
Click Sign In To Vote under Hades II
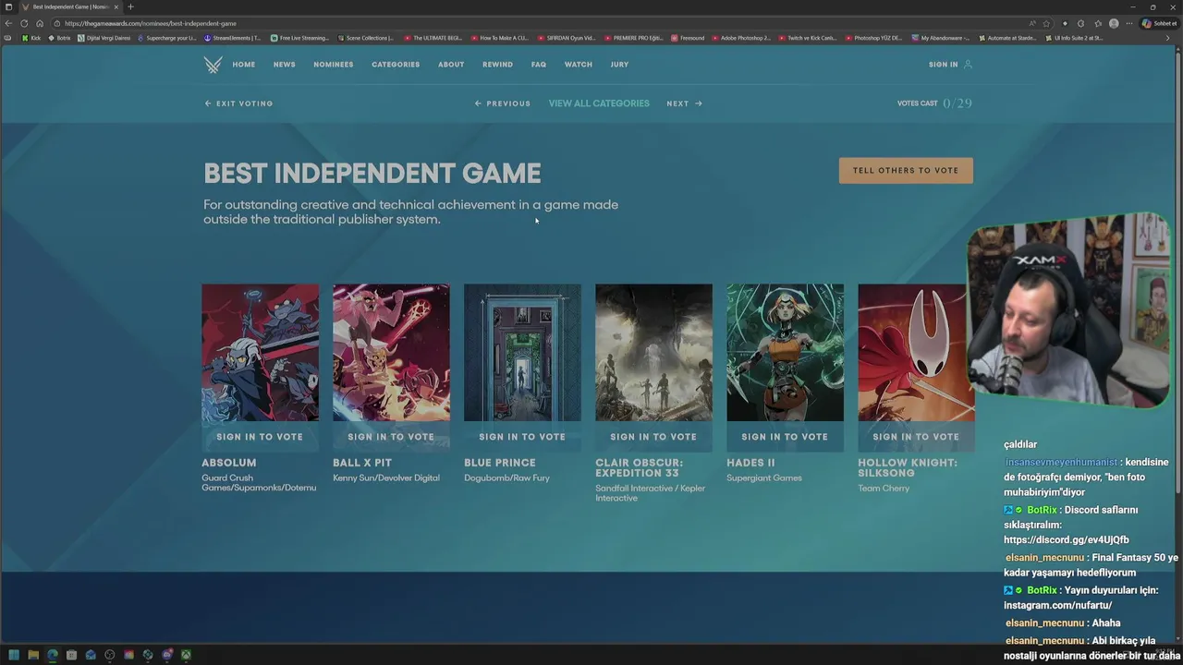pyautogui.click(x=785, y=437)
